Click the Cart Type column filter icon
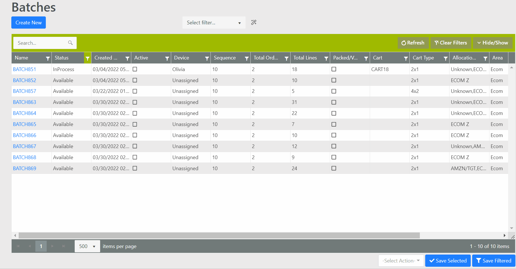 point(446,58)
